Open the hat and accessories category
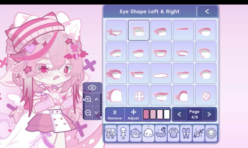 tap(161, 133)
